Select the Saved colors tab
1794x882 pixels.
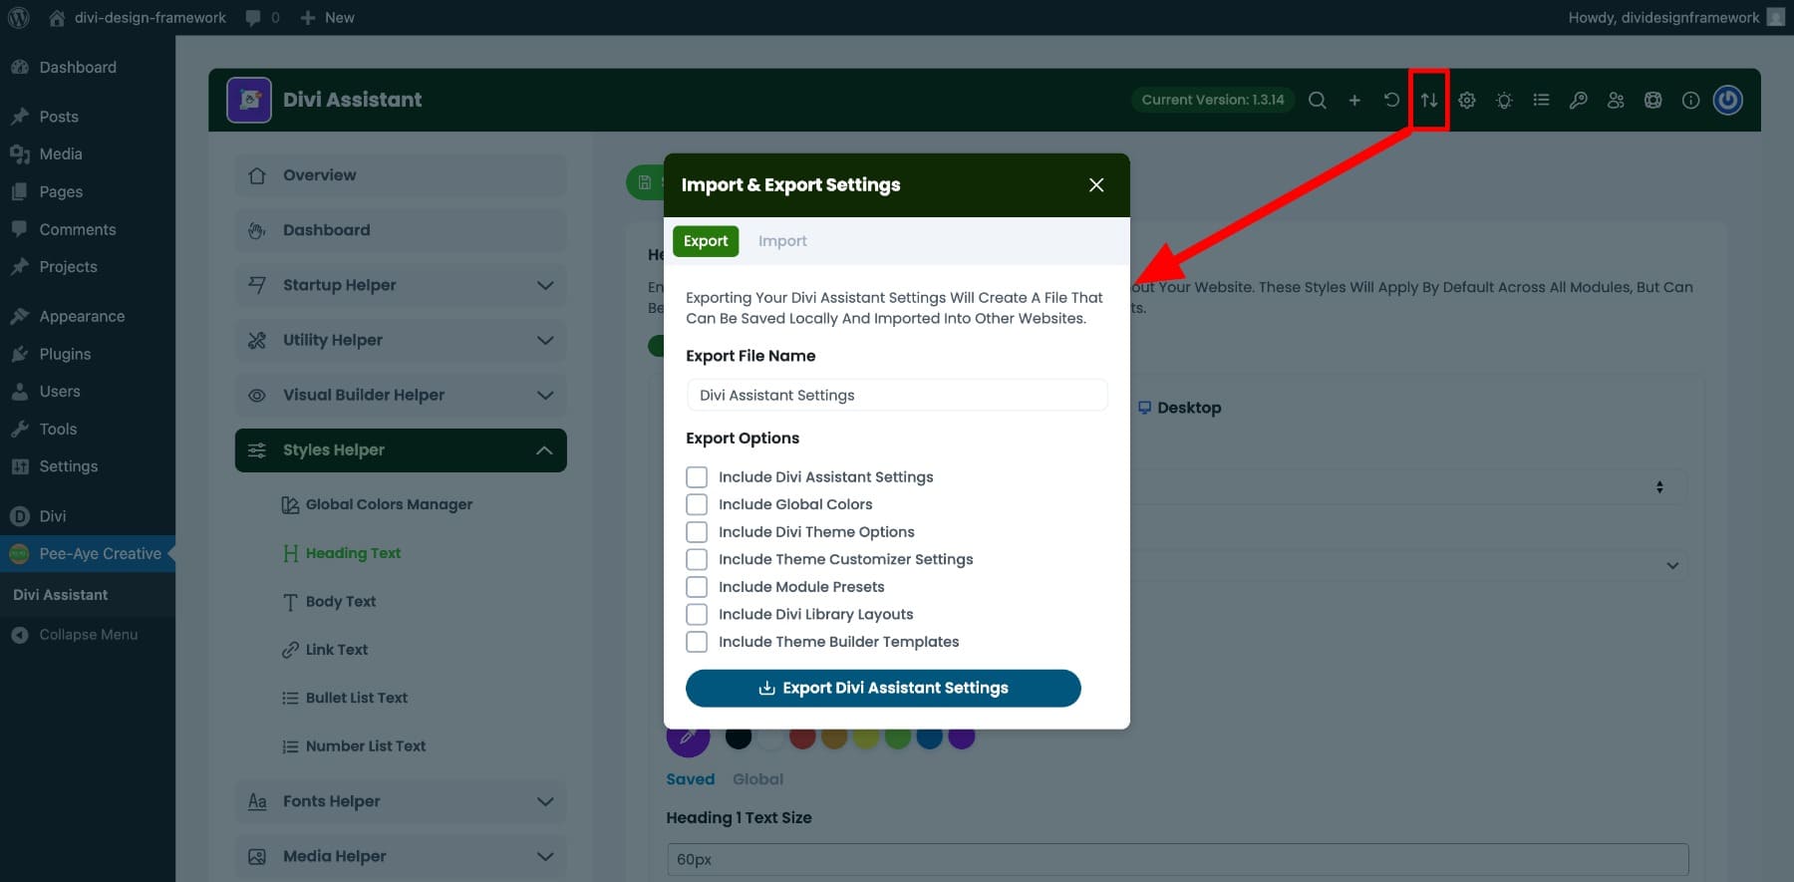[x=691, y=779]
